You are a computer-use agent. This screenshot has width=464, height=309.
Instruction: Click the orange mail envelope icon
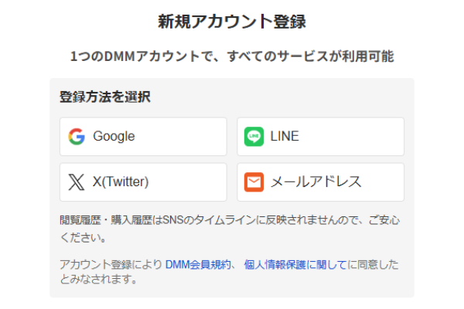[x=254, y=182]
